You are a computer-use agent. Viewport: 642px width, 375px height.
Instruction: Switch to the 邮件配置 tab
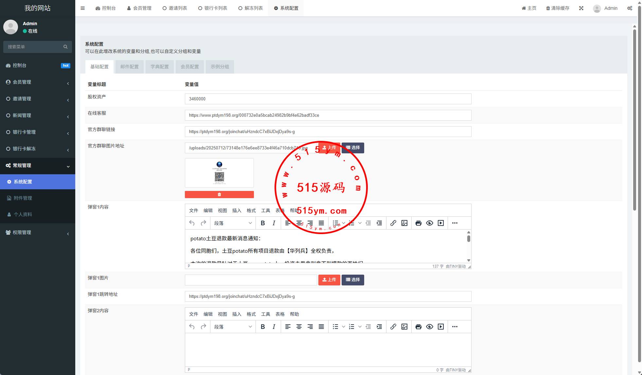[130, 67]
